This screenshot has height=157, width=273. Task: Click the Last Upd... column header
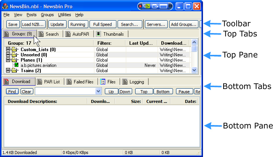tap(141, 43)
